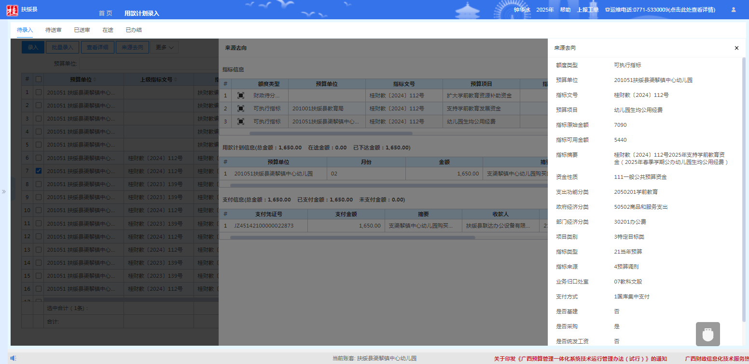
Task: Close the 来源去向 detail panel
Action: point(736,48)
